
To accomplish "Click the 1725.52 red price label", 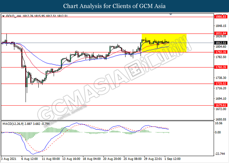I will [221, 83].
